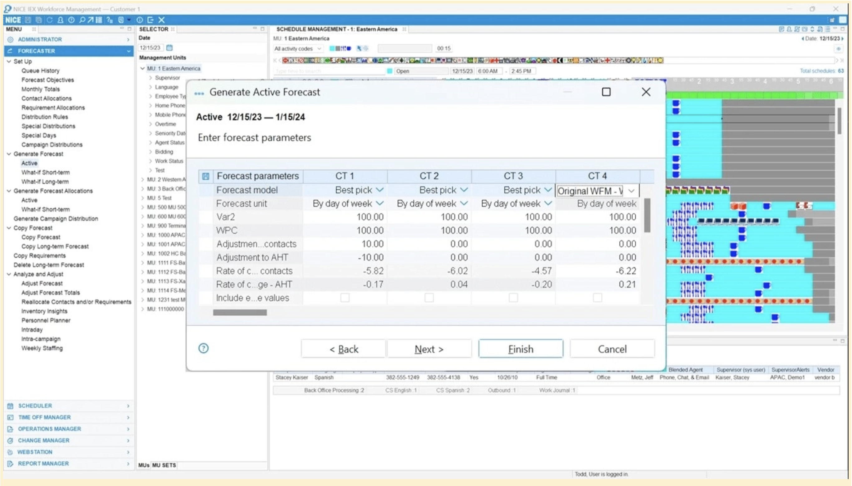This screenshot has width=852, height=486.
Task: Click the cyan color swatch near the activity codes
Action: (x=332, y=48)
